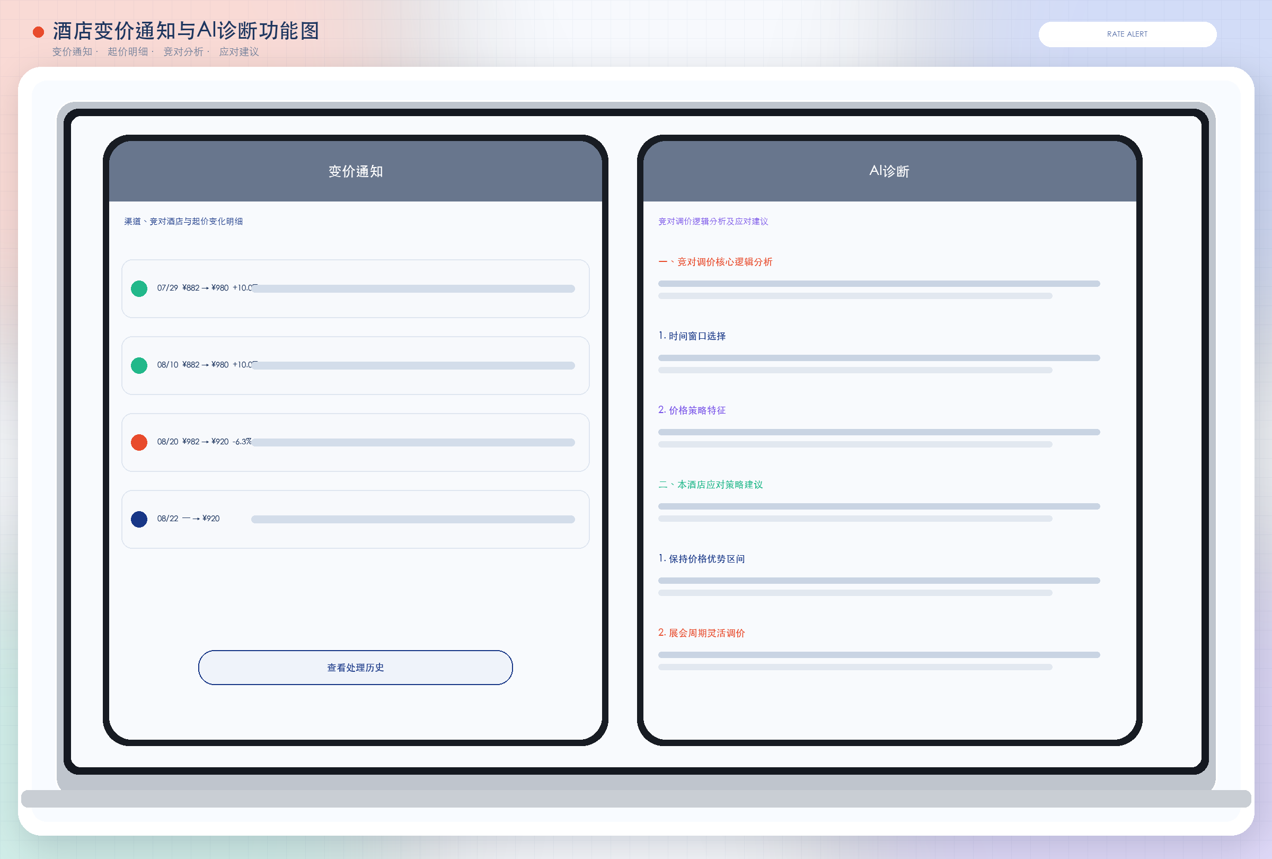This screenshot has width=1272, height=859.
Task: Click the green dot for 08/10
Action: pos(139,365)
